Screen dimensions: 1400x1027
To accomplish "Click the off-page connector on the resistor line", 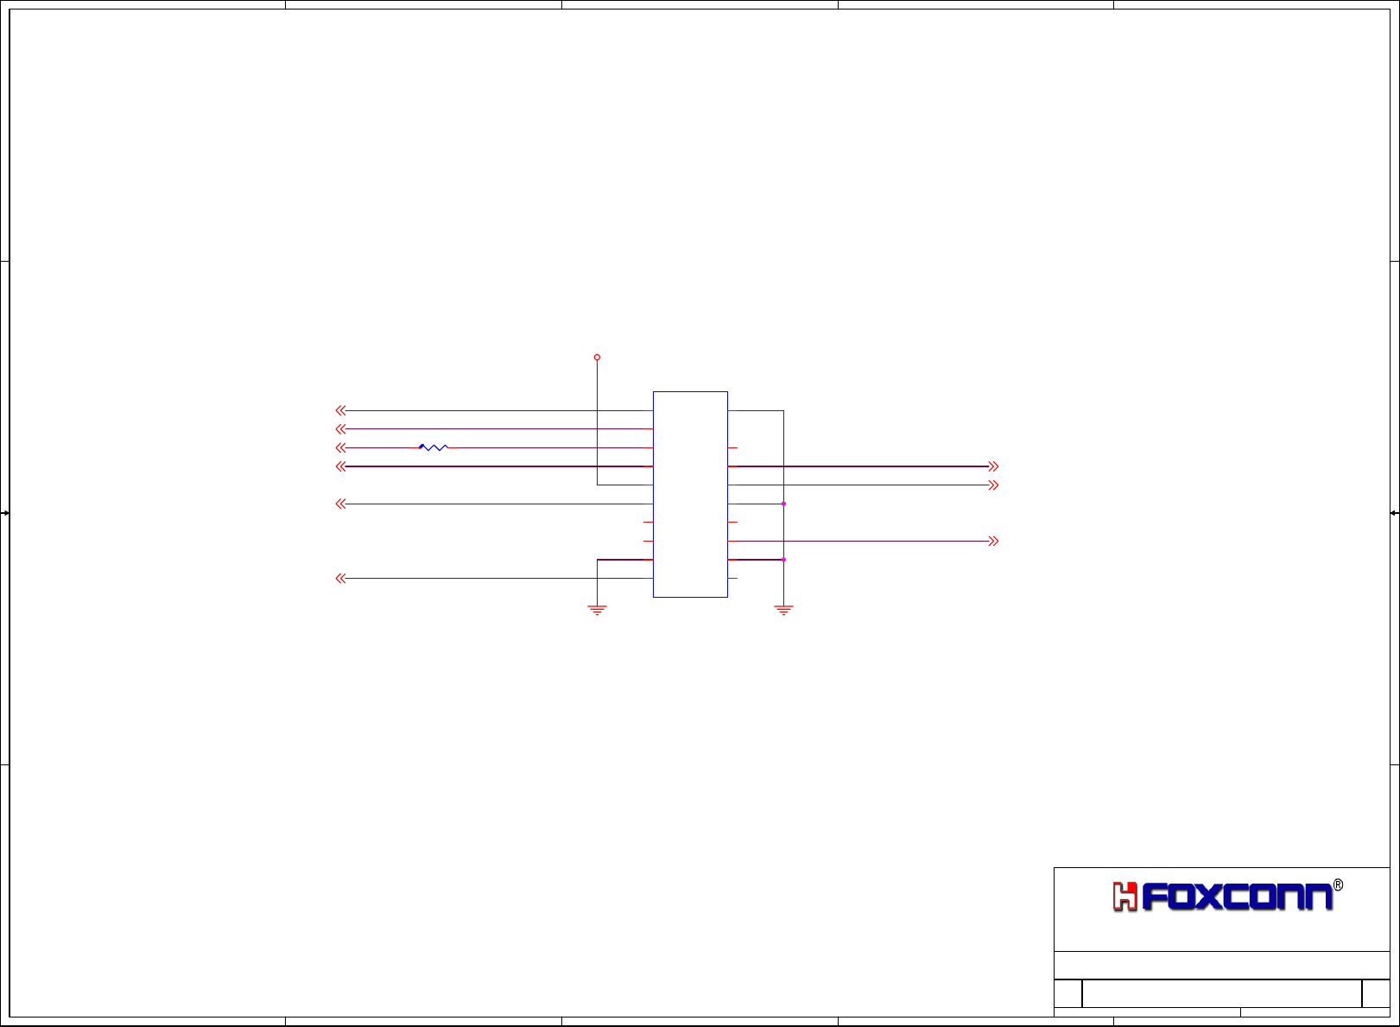I will coord(340,447).
